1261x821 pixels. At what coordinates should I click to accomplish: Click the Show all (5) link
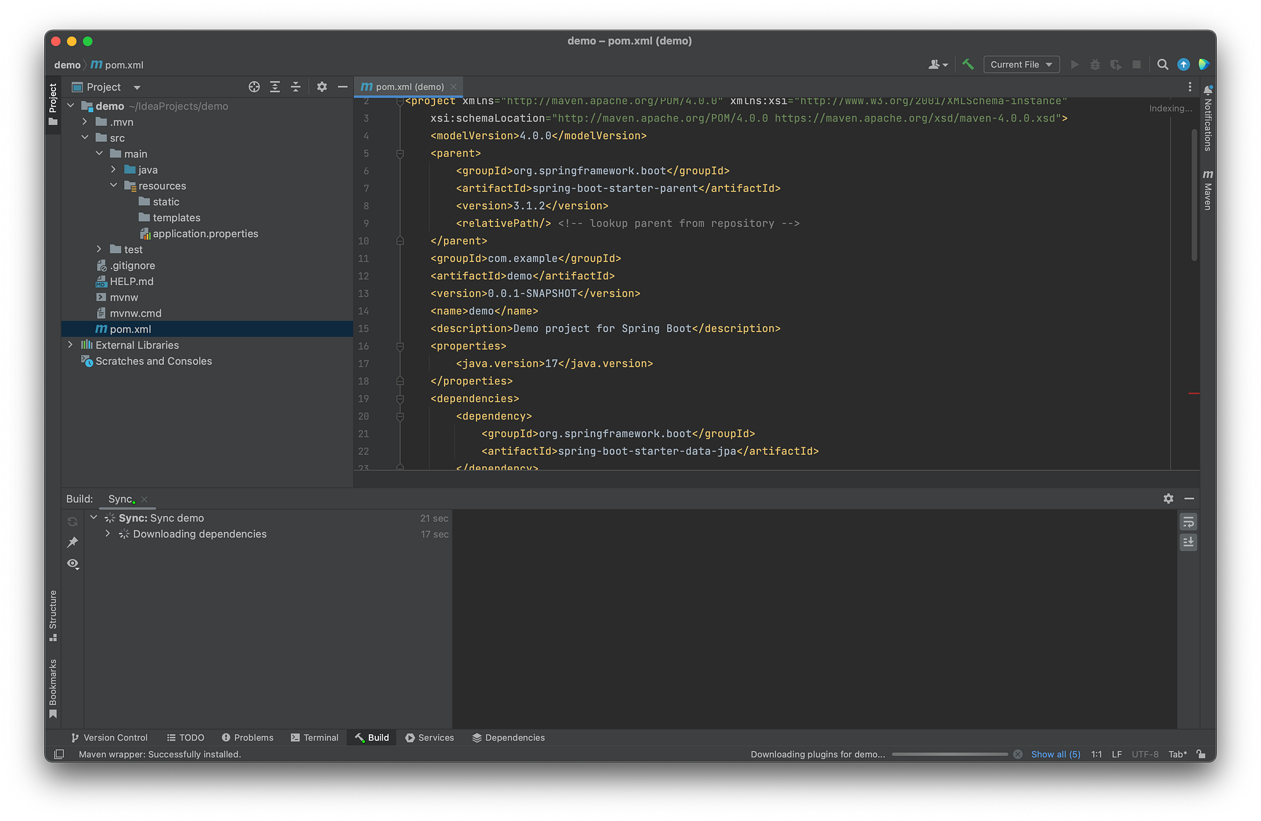(1055, 754)
